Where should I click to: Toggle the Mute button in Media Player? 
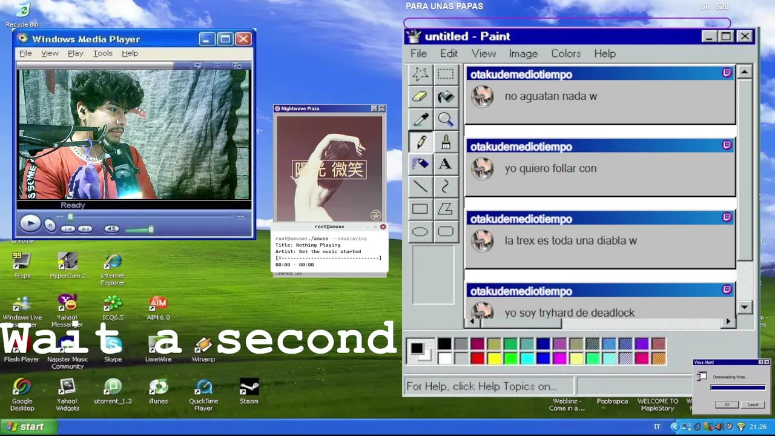tap(111, 229)
